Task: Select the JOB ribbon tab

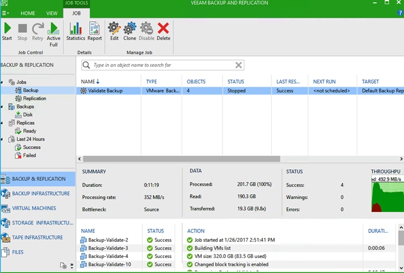Action: 76,13
